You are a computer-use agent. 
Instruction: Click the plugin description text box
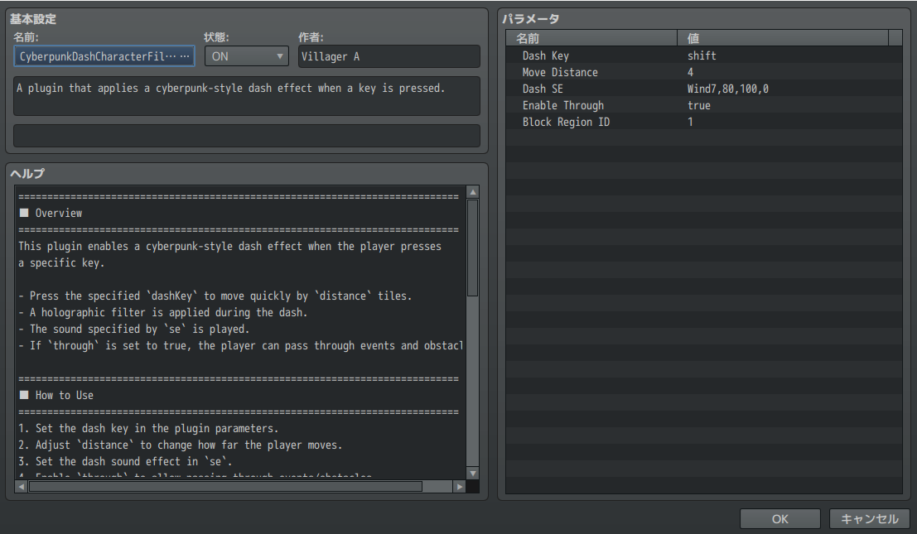point(247,96)
